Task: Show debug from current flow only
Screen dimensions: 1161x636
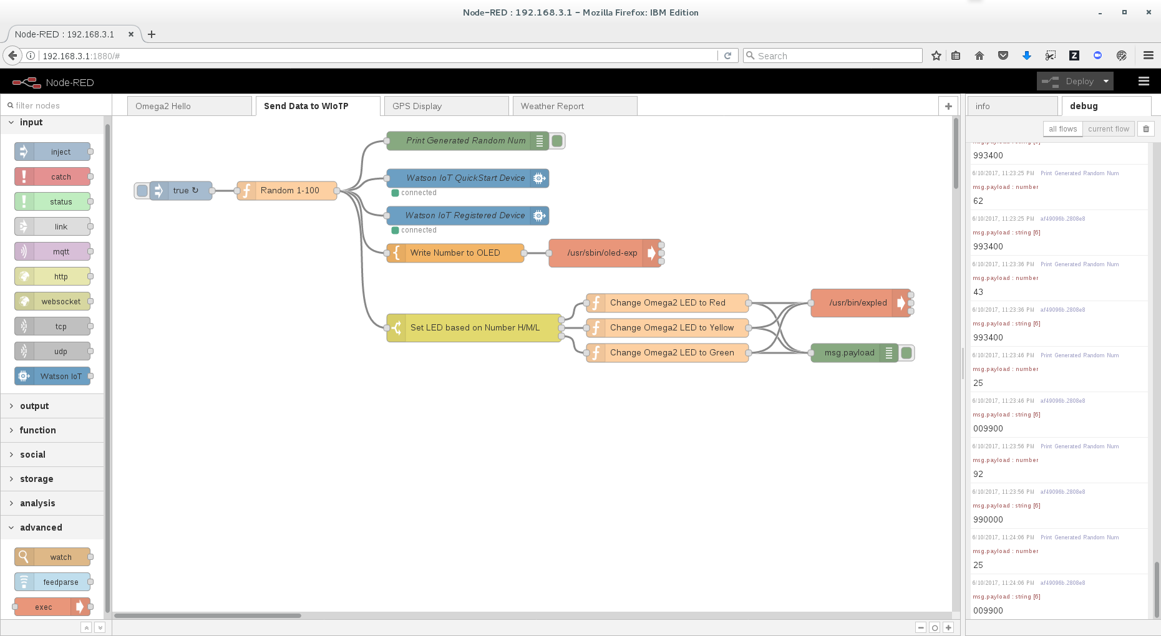Action: [1109, 128]
